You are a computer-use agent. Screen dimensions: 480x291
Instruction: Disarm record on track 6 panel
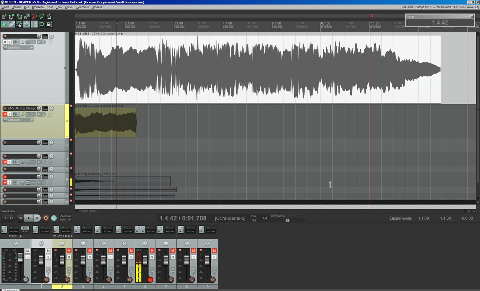[5, 177]
